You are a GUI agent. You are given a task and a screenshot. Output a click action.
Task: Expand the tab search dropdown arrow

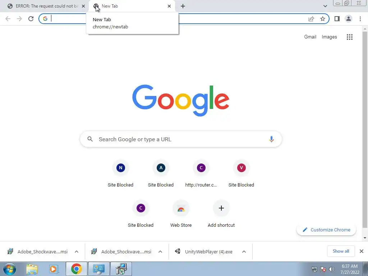click(x=325, y=6)
